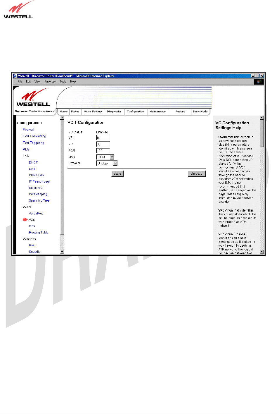Click the Internet Explorer icon in title bar
Image resolution: width=277 pixels, height=414 pixels.
(15, 76)
